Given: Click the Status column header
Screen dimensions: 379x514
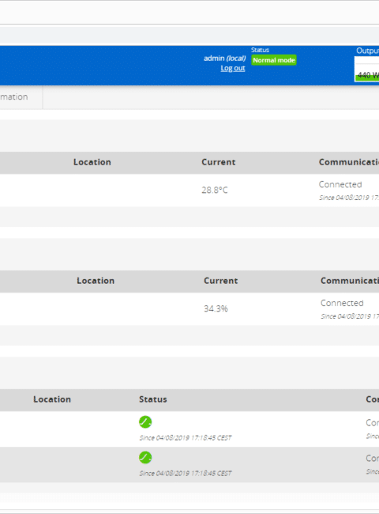Looking at the screenshot, I should [x=153, y=399].
